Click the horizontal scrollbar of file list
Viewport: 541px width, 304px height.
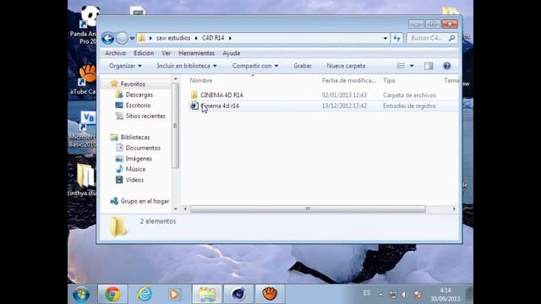tap(308, 209)
